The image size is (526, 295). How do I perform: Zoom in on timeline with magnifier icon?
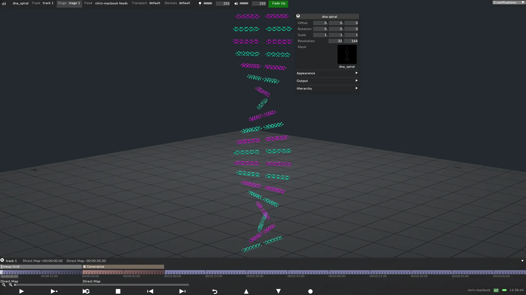(10, 285)
